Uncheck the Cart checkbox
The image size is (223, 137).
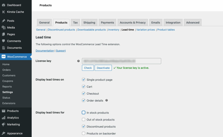point(83,86)
